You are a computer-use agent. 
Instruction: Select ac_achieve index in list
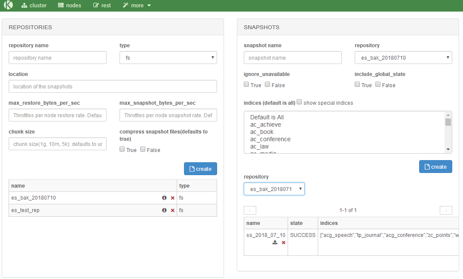[344, 124]
